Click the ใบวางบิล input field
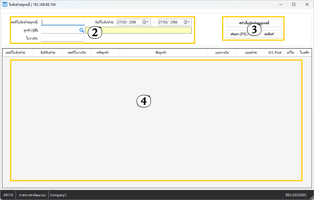 click(x=63, y=38)
